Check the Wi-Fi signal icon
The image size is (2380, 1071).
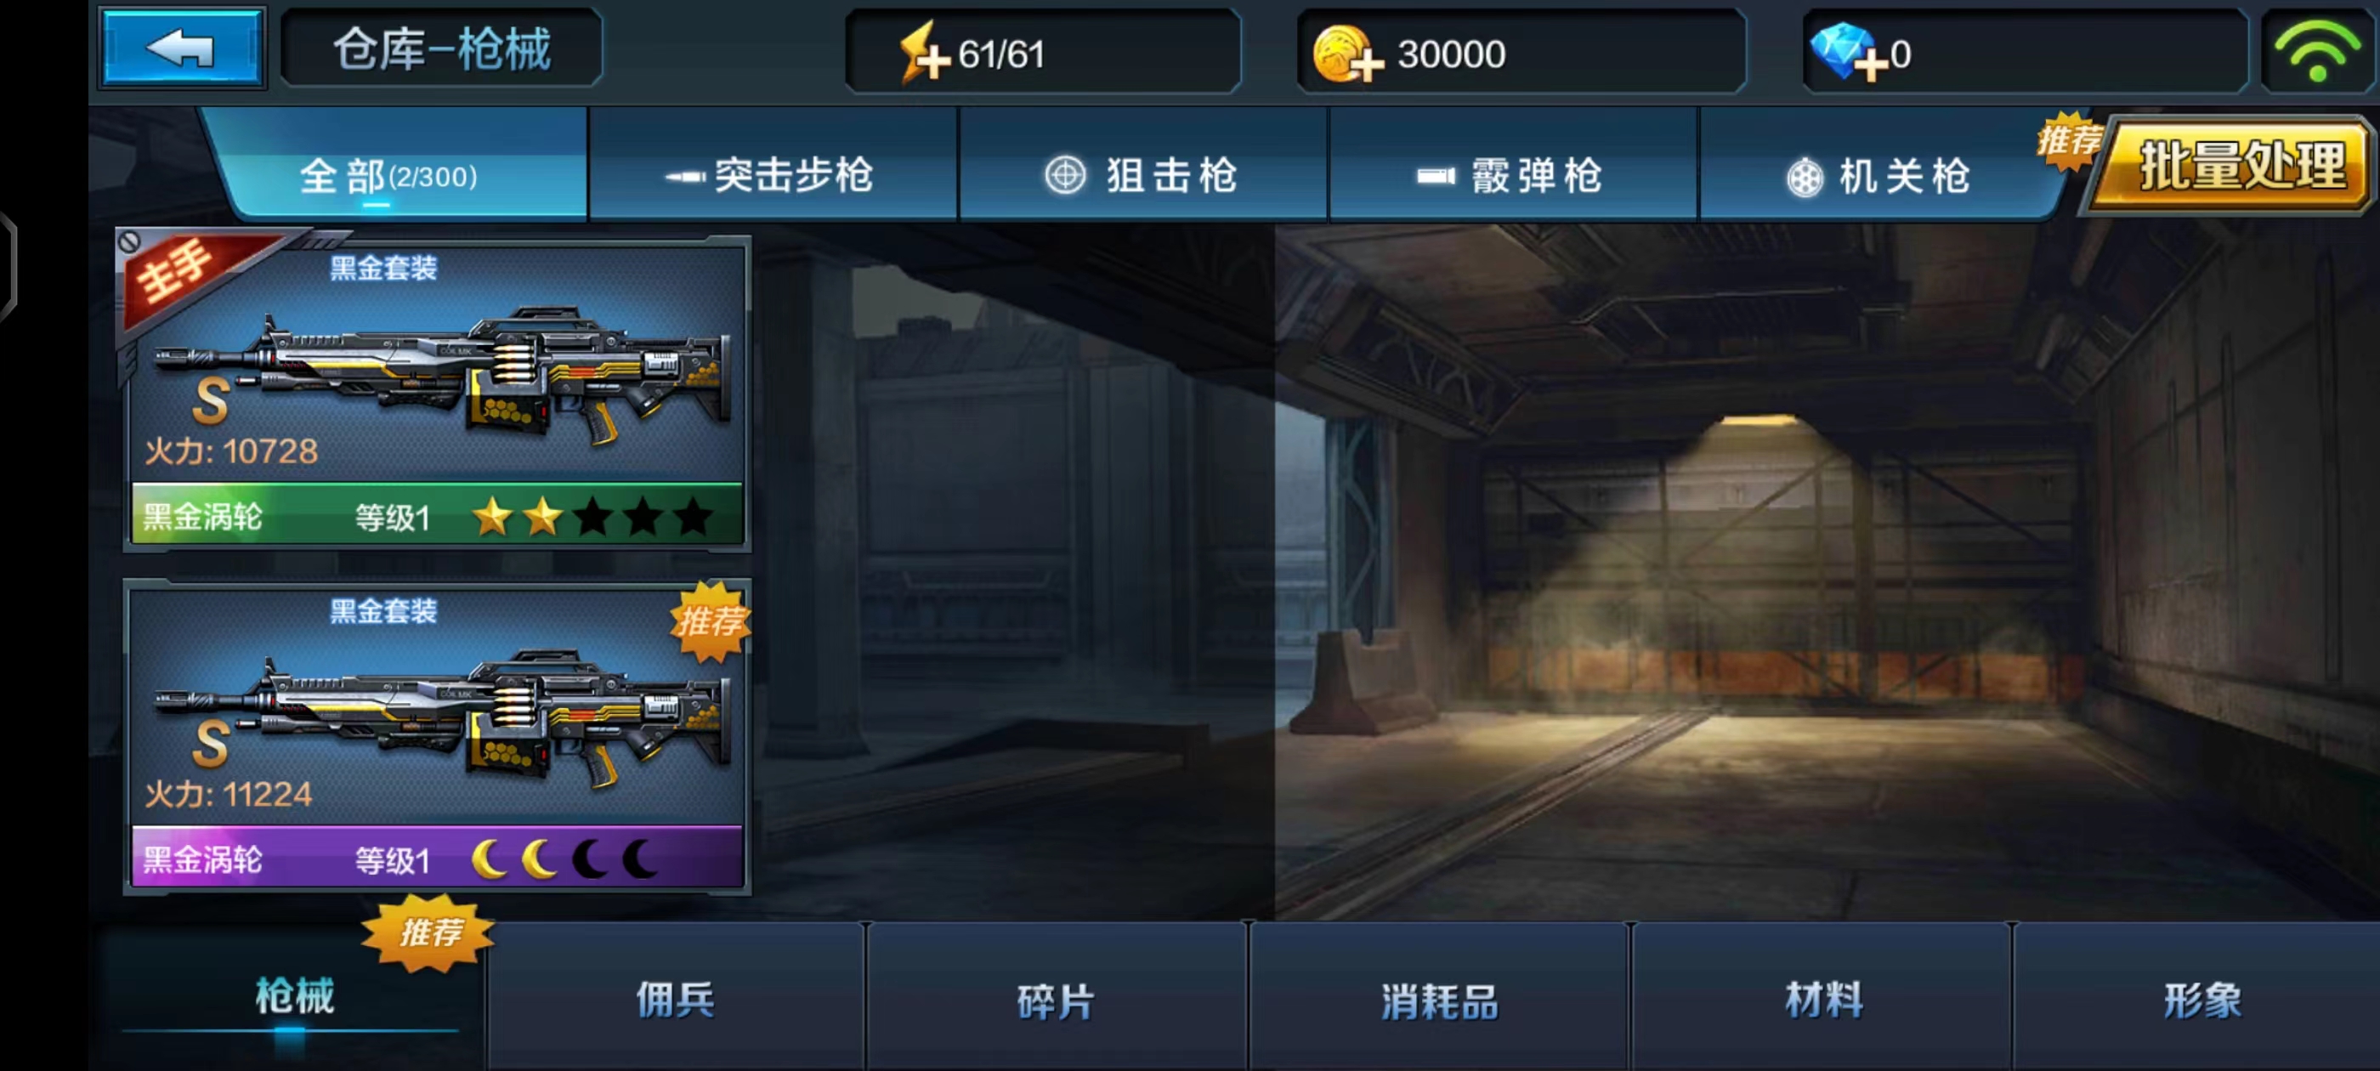2317,53
